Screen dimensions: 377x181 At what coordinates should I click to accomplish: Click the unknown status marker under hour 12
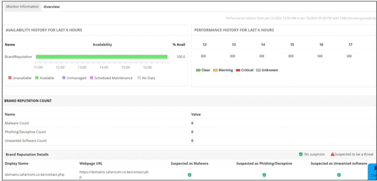[x=203, y=56]
